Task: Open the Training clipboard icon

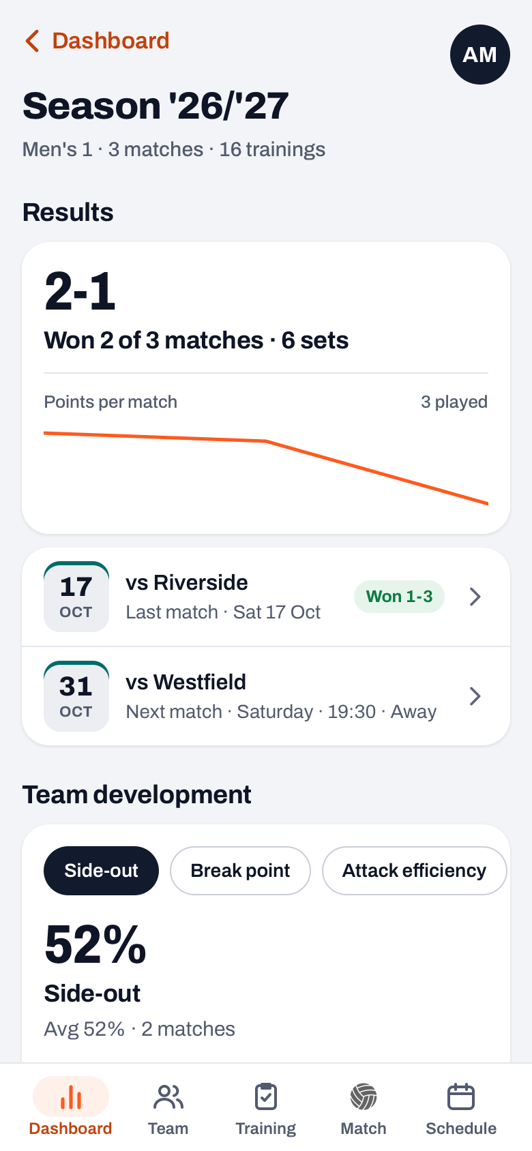Action: coord(266,1097)
